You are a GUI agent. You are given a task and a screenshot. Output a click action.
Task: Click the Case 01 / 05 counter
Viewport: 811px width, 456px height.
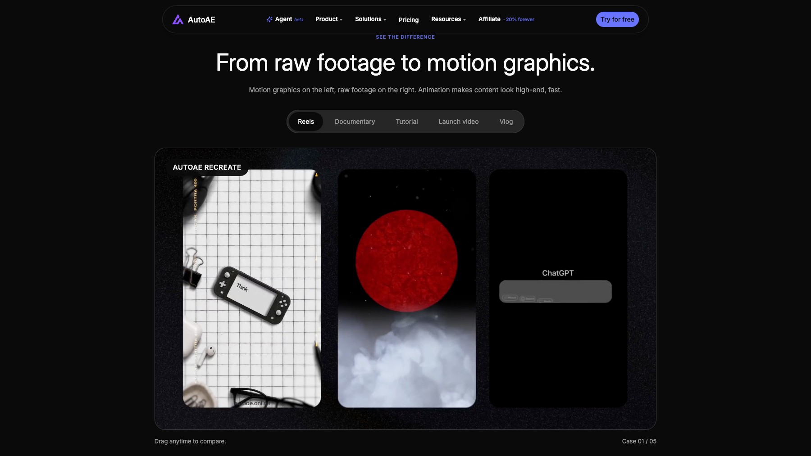coord(639,441)
